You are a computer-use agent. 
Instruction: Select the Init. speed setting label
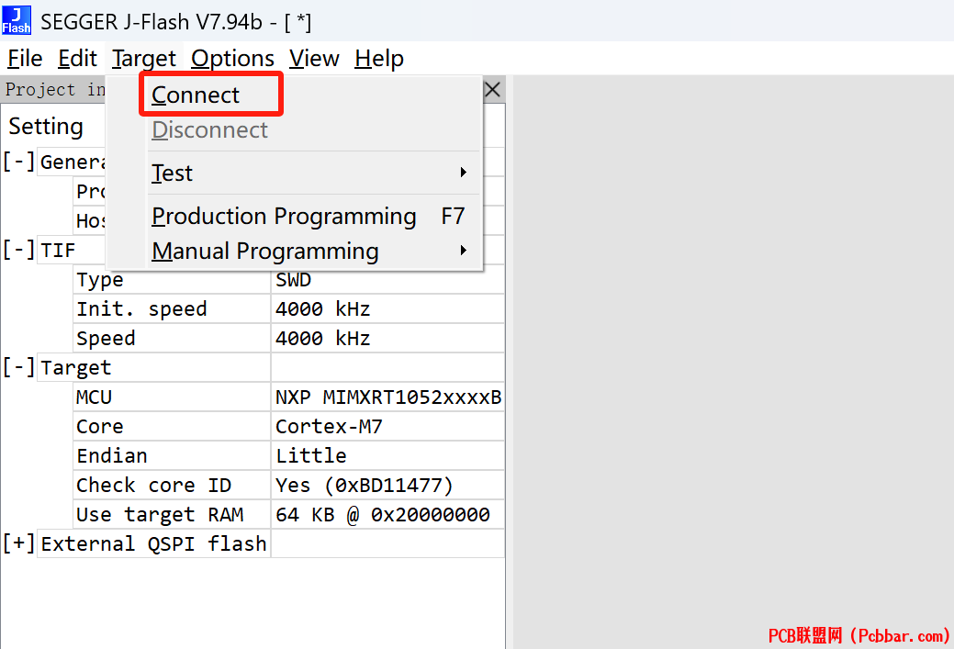(x=141, y=309)
